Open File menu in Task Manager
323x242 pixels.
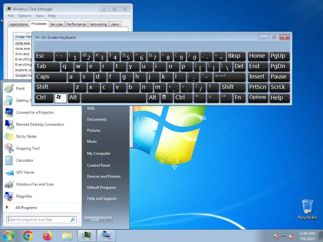coord(11,16)
